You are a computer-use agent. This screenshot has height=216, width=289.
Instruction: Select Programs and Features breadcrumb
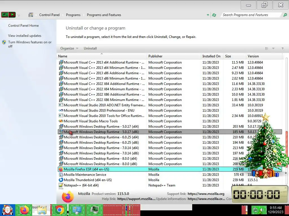(104, 15)
